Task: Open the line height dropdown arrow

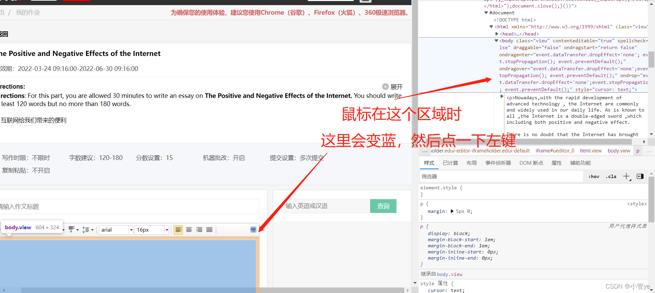Action: tap(92, 230)
